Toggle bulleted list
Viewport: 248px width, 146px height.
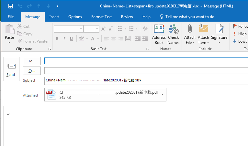tap(120, 29)
